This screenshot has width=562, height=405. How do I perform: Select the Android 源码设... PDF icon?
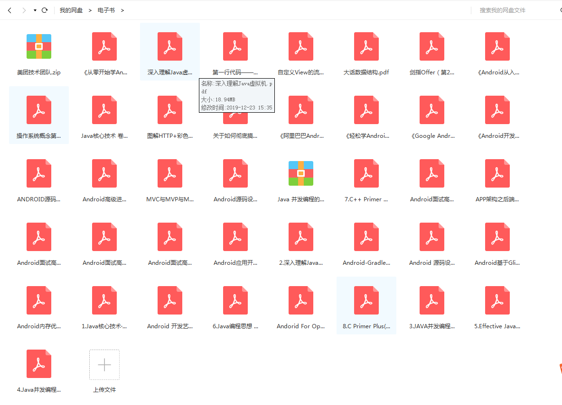(432, 237)
